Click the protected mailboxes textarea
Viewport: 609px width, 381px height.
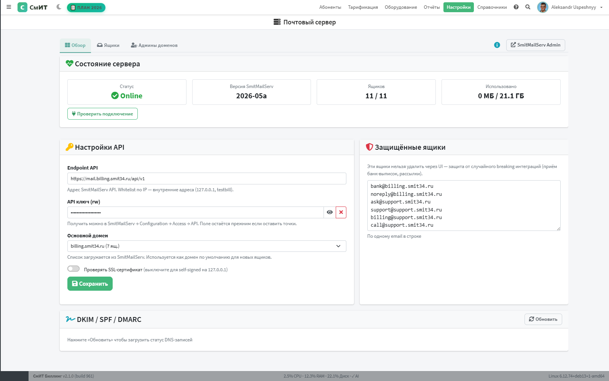coord(464,206)
